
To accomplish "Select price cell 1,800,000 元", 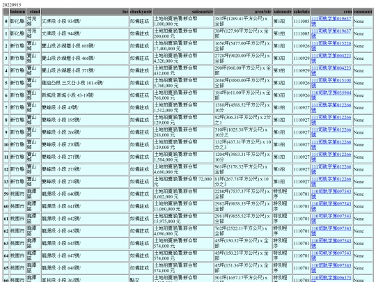I will pyautogui.click(x=183, y=22).
